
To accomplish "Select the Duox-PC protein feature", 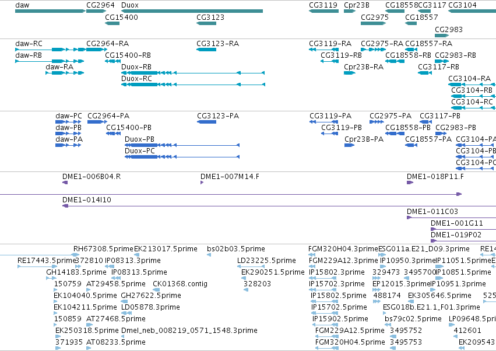I will 182,157.
